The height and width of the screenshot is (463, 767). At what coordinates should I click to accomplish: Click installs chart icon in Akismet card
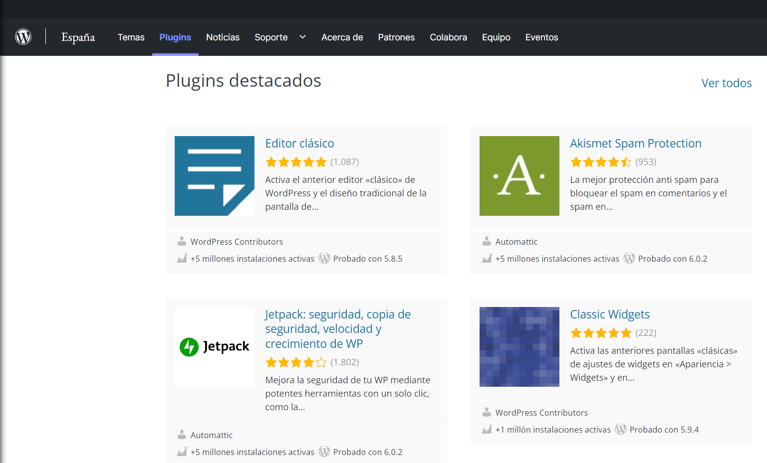487,258
